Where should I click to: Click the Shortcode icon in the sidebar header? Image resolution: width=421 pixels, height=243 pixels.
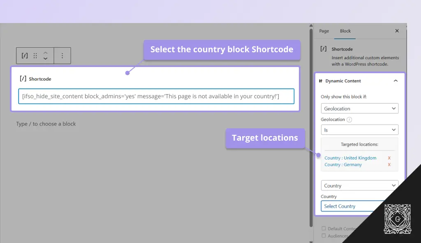[323, 49]
